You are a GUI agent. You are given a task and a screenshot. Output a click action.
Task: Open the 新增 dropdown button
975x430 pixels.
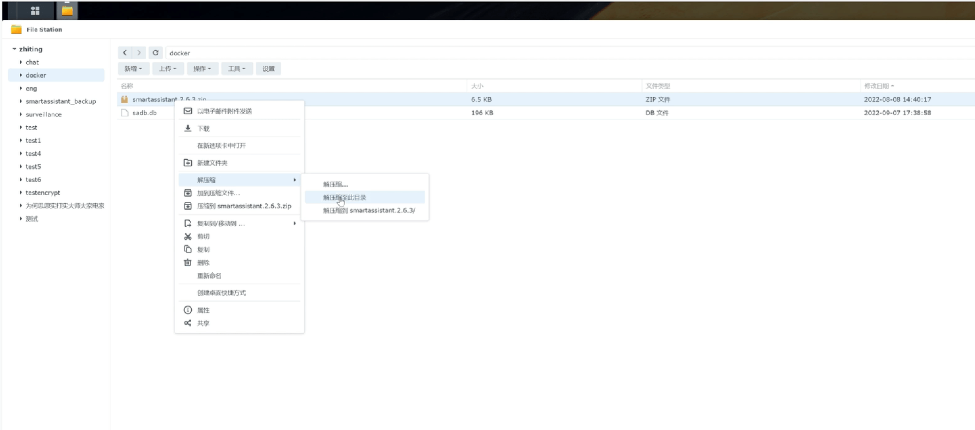[x=133, y=69]
